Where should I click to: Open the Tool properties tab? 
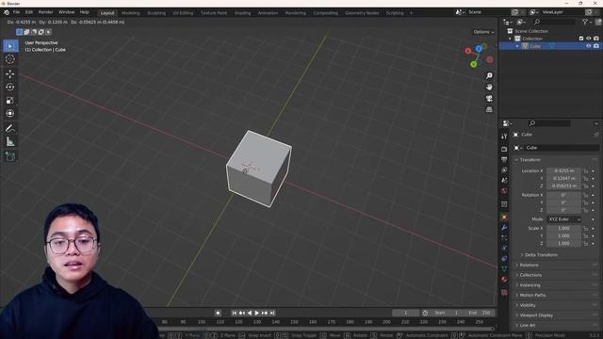(504, 137)
